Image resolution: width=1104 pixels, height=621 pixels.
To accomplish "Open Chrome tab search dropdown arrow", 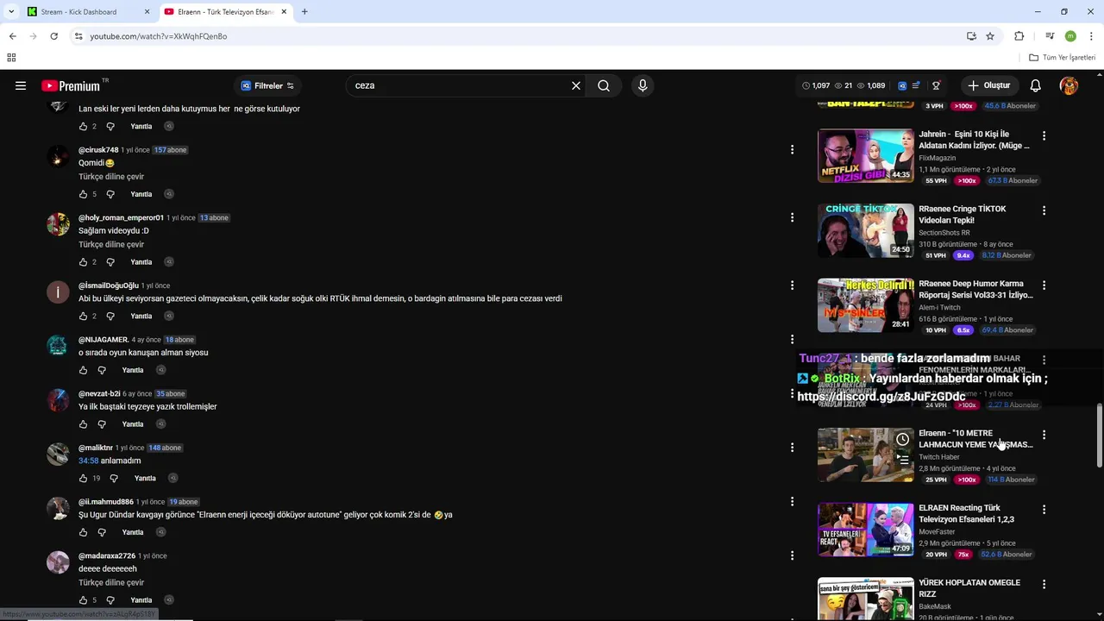I will (11, 12).
